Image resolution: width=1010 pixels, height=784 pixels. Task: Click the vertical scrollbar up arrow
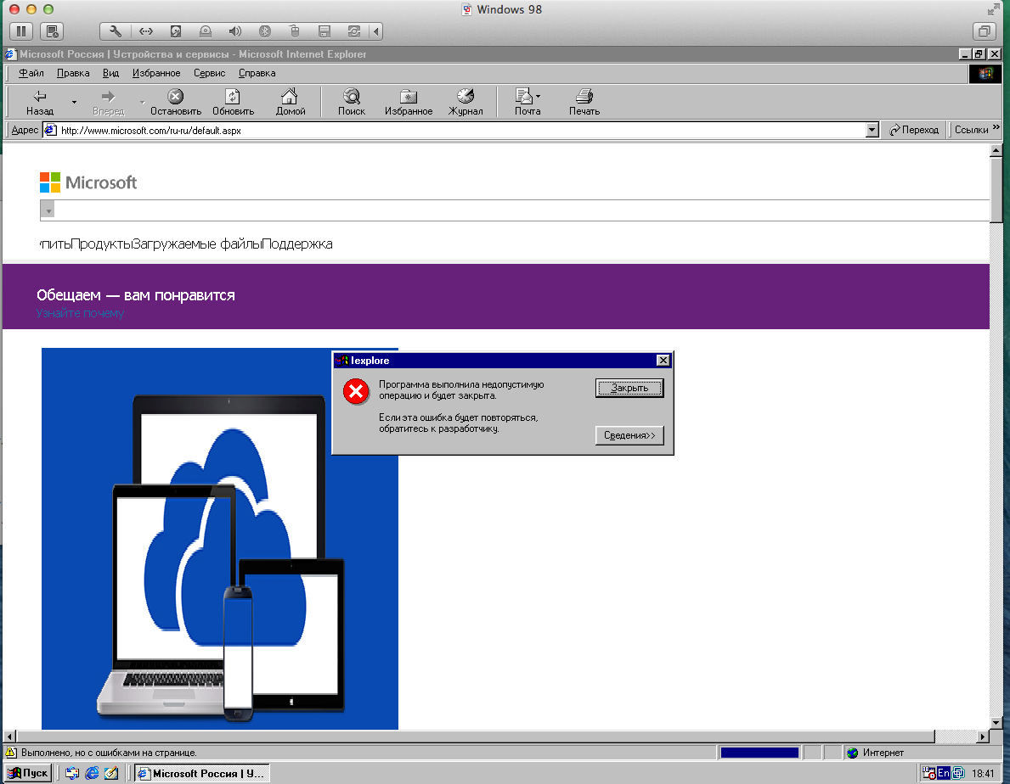(x=996, y=150)
